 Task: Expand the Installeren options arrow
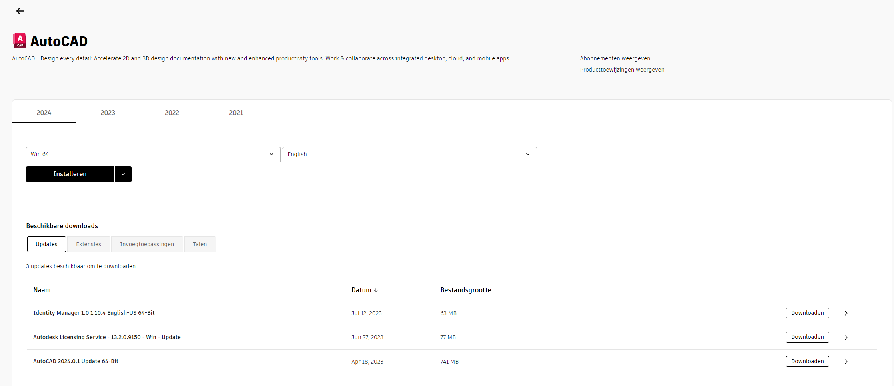tap(123, 174)
